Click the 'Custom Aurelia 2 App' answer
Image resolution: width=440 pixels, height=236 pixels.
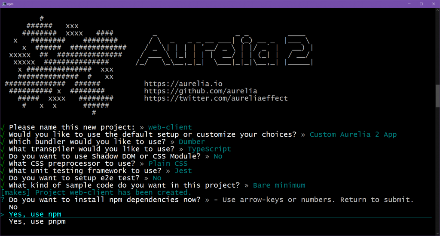pos(353,134)
